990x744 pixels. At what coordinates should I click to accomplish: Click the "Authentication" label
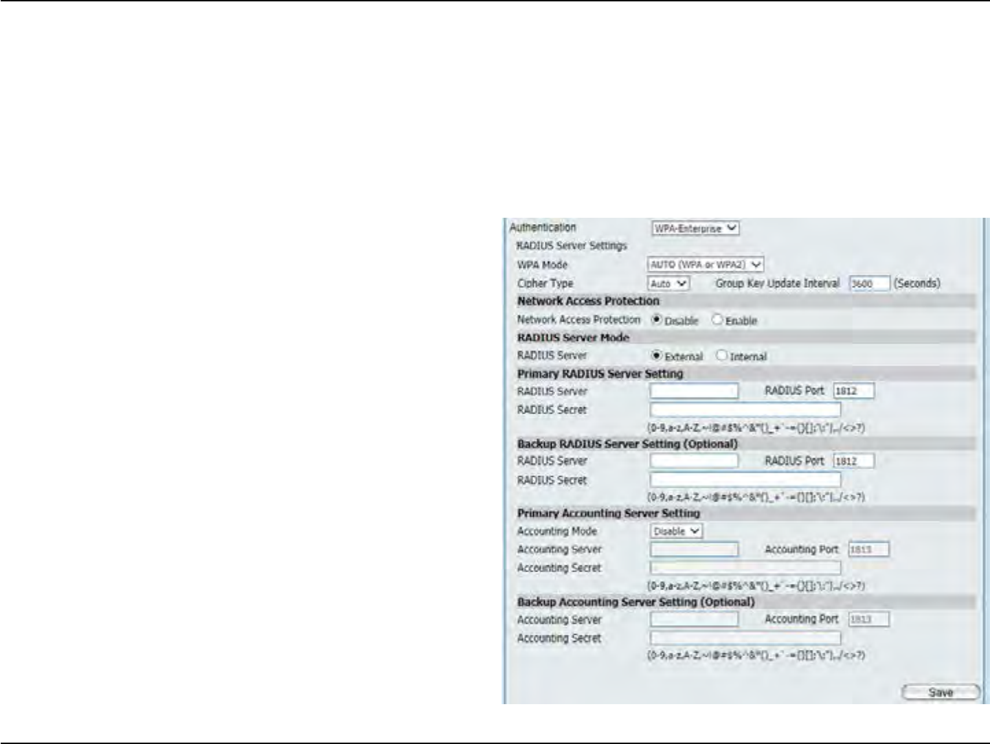(x=543, y=227)
